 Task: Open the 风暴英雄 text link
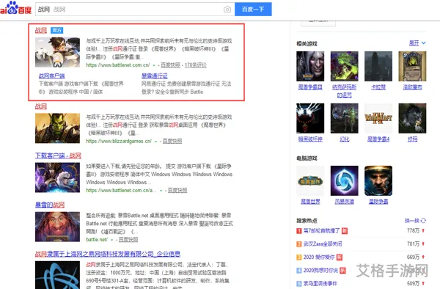pyautogui.click(x=345, y=202)
